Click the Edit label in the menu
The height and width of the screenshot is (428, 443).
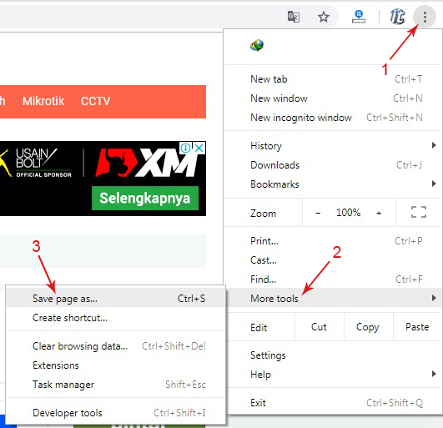(259, 328)
